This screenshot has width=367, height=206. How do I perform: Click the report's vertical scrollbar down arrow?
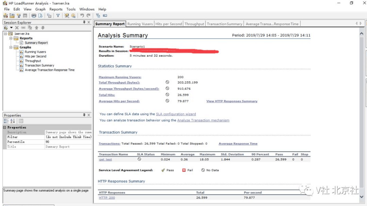click(x=362, y=197)
